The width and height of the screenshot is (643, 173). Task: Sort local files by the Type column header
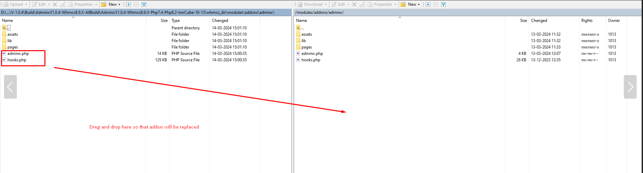176,21
